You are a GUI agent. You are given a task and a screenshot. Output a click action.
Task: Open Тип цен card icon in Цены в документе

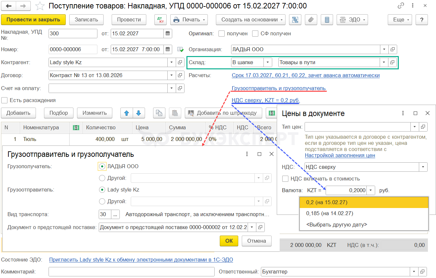tap(423, 127)
